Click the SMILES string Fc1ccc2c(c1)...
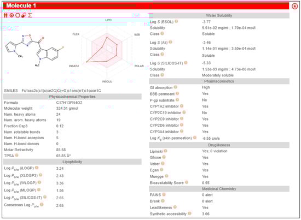The image size is (301, 220). point(61,91)
